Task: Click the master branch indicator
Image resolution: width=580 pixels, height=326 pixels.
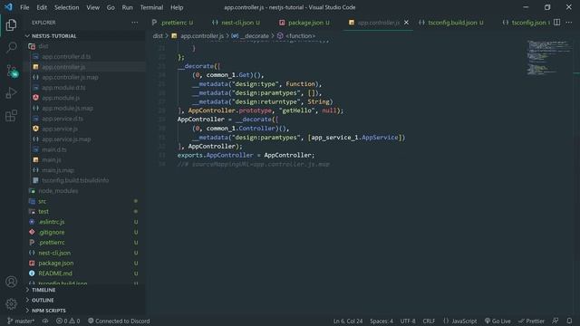Action: pyautogui.click(x=20, y=321)
